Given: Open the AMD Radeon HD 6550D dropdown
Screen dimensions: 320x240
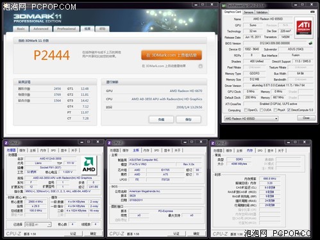Looking at the screenshot, I should coord(251,118).
